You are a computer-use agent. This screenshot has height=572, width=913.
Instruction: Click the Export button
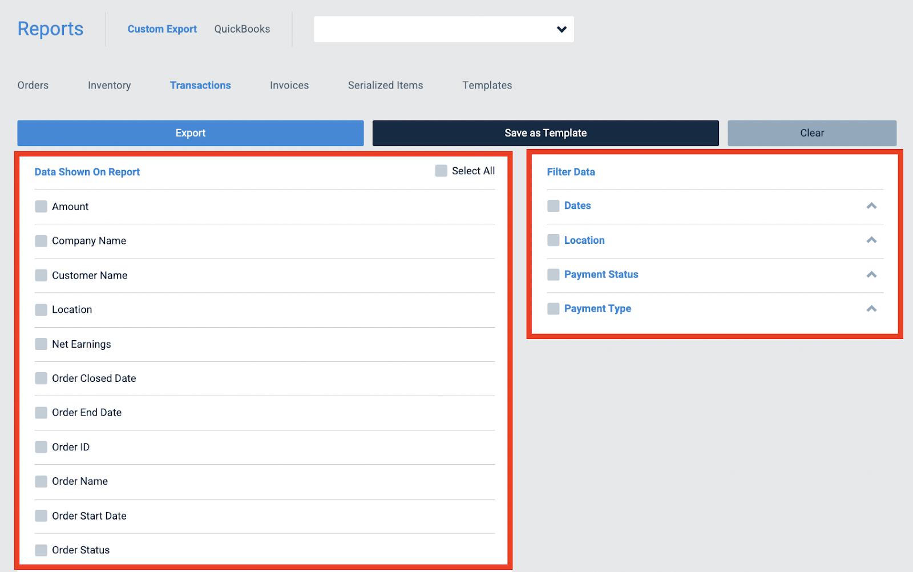[x=190, y=133]
